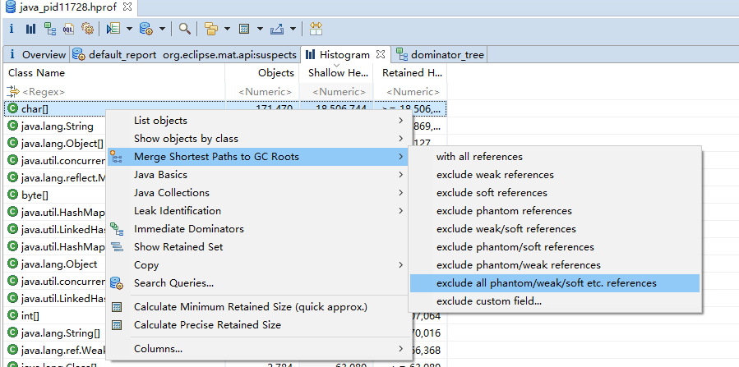Choose Calculate Precise Retained Size
The height and width of the screenshot is (367, 739).
coord(256,324)
